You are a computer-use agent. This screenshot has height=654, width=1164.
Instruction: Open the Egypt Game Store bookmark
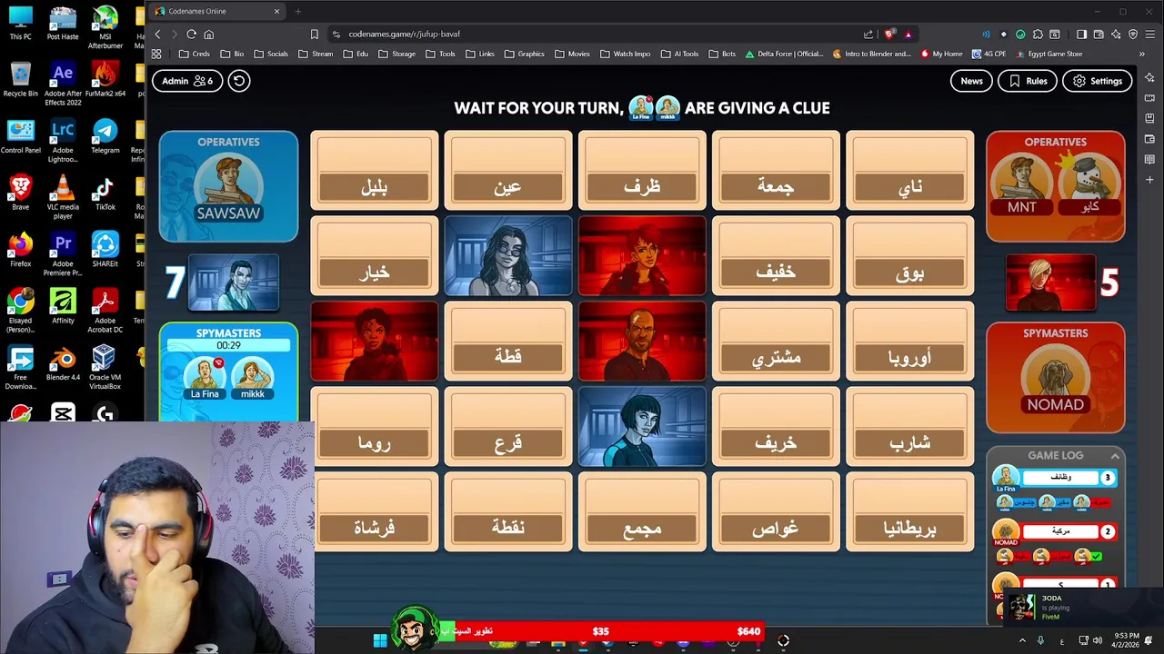point(1049,54)
